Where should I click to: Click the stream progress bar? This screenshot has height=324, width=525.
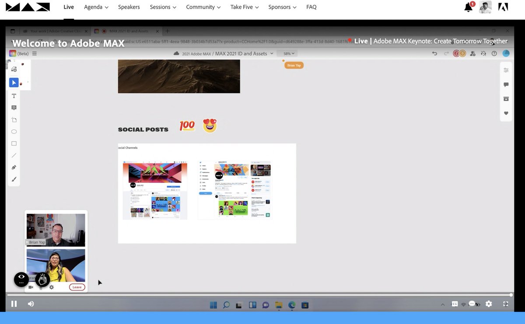(259, 295)
